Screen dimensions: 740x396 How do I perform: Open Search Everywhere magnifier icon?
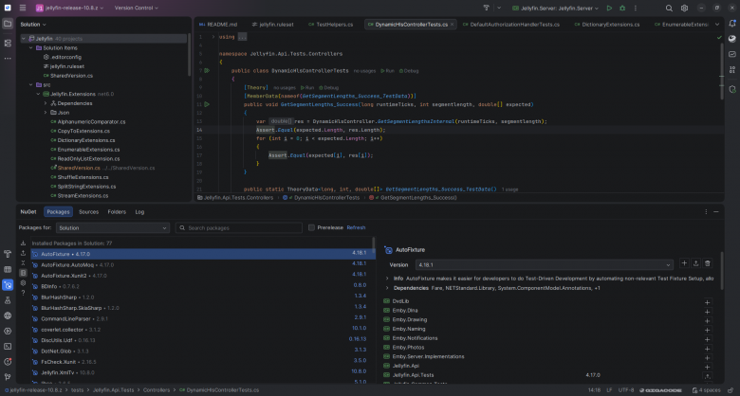(669, 8)
